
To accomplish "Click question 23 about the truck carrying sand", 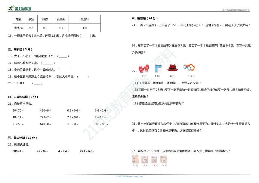I will [x=191, y=25].
